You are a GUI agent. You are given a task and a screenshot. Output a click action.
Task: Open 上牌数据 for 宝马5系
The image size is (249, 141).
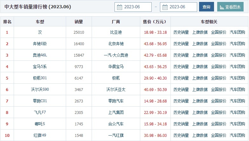tap(200, 67)
